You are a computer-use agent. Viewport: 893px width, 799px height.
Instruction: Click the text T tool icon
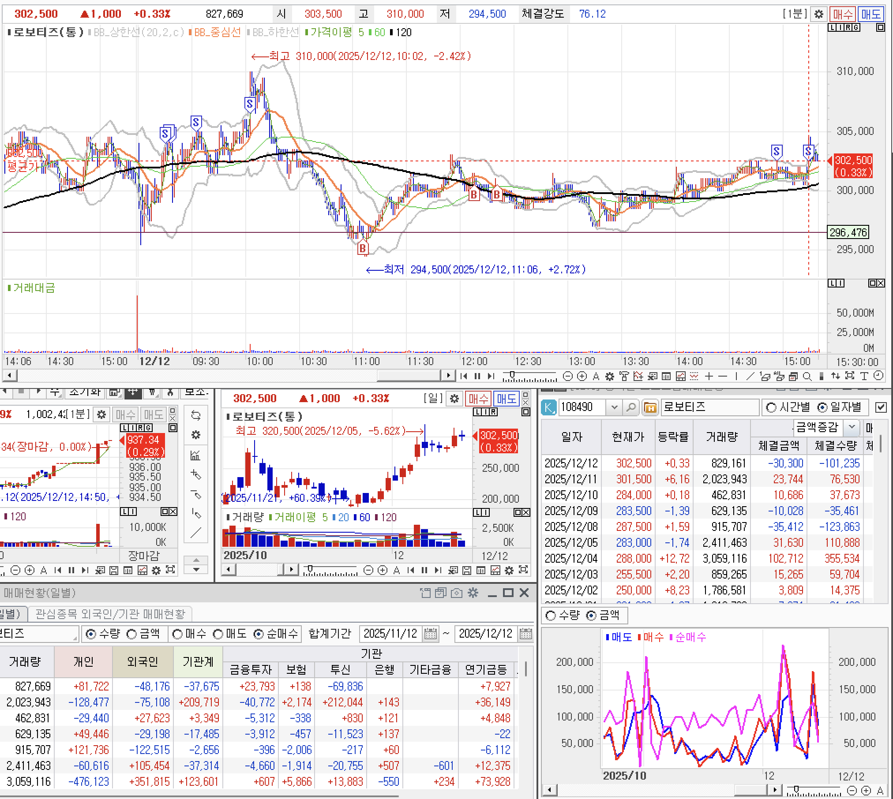[x=864, y=376]
